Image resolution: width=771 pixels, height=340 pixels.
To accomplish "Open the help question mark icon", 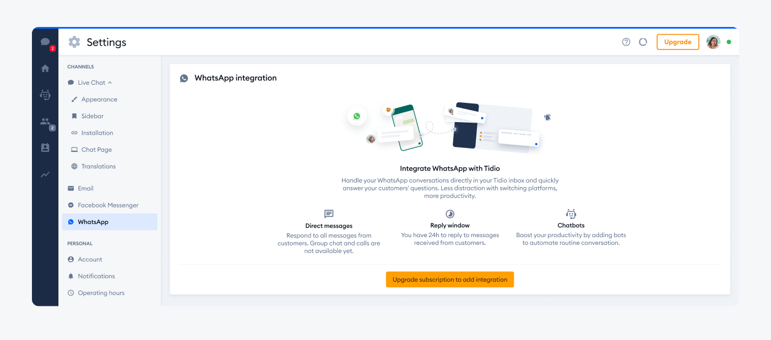I will pyautogui.click(x=626, y=42).
